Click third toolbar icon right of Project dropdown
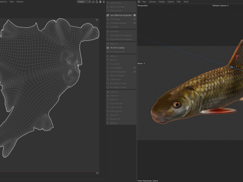The image size is (243, 182). (100, 2)
